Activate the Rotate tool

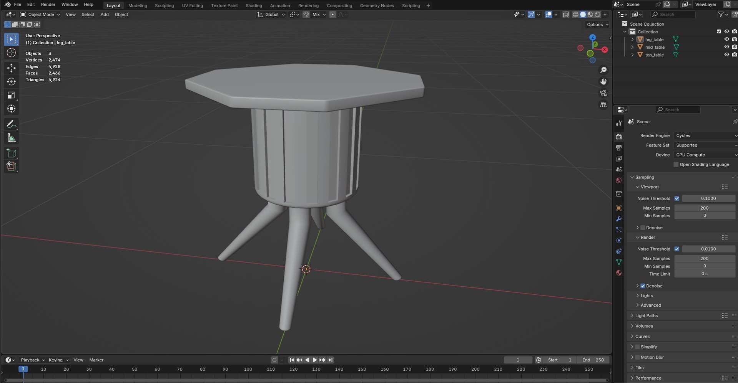coord(11,81)
